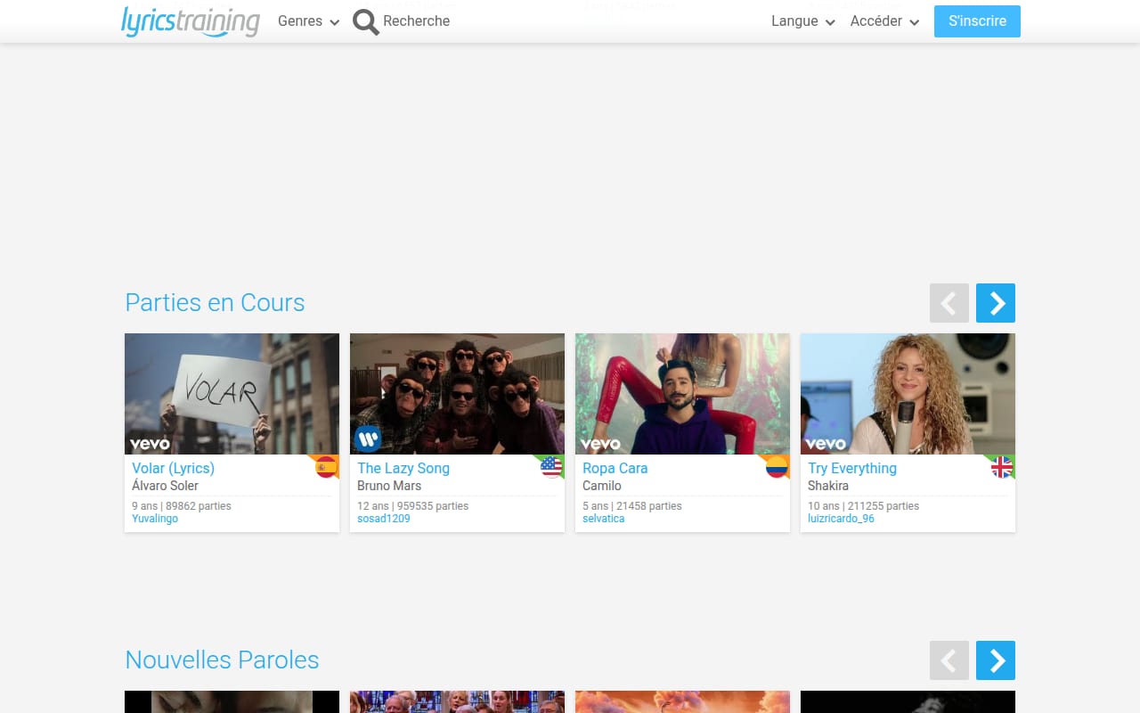Image resolution: width=1140 pixels, height=713 pixels.
Task: Open the Ropa Cara title link
Action: (615, 468)
